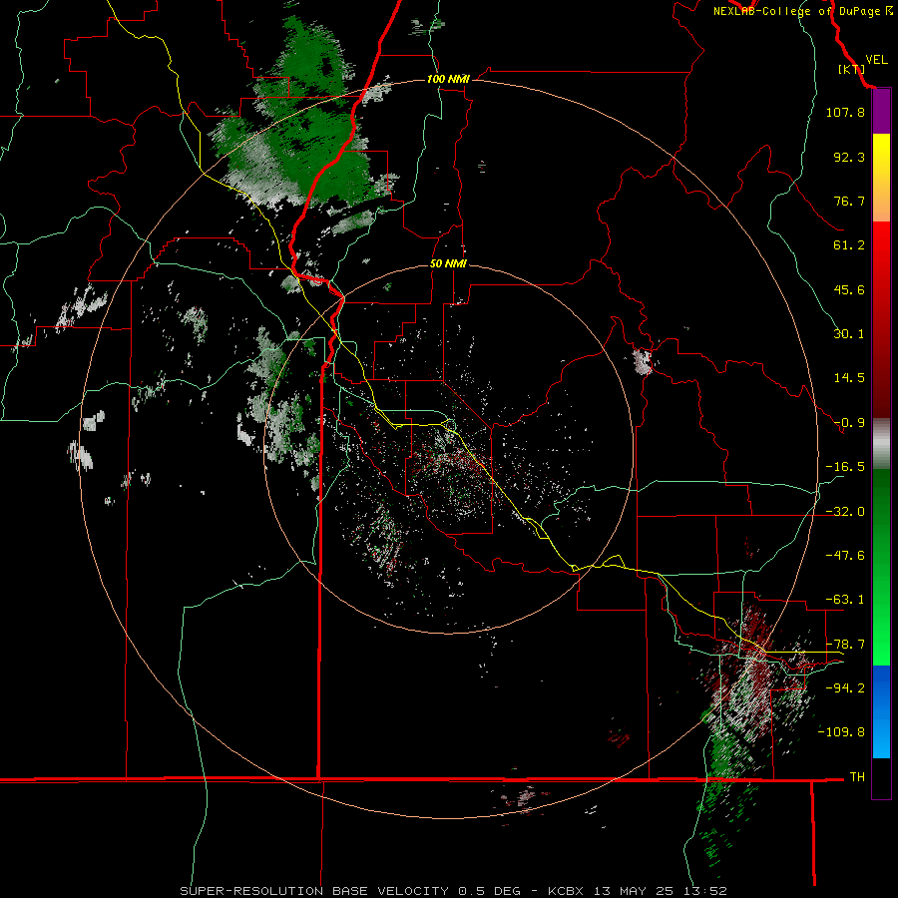Click the Super-Resolution Base Velocity caption text

click(x=454, y=891)
